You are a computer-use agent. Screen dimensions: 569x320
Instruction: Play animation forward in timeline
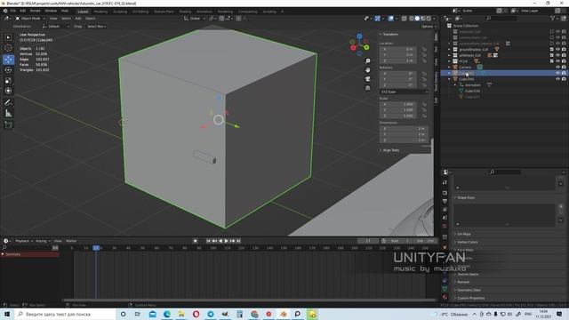(x=227, y=241)
